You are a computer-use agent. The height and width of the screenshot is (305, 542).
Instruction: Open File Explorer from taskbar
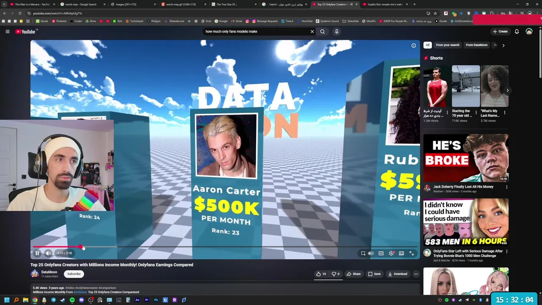coord(25,300)
